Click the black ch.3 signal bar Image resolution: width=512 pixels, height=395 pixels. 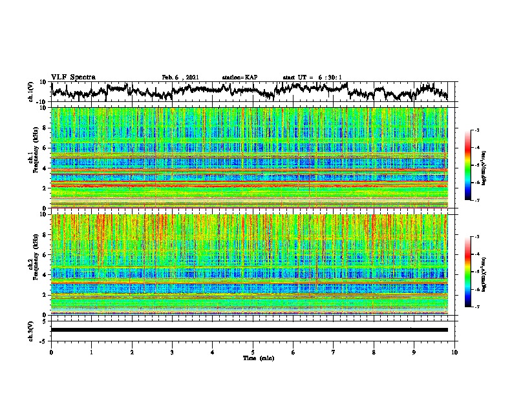(x=250, y=330)
